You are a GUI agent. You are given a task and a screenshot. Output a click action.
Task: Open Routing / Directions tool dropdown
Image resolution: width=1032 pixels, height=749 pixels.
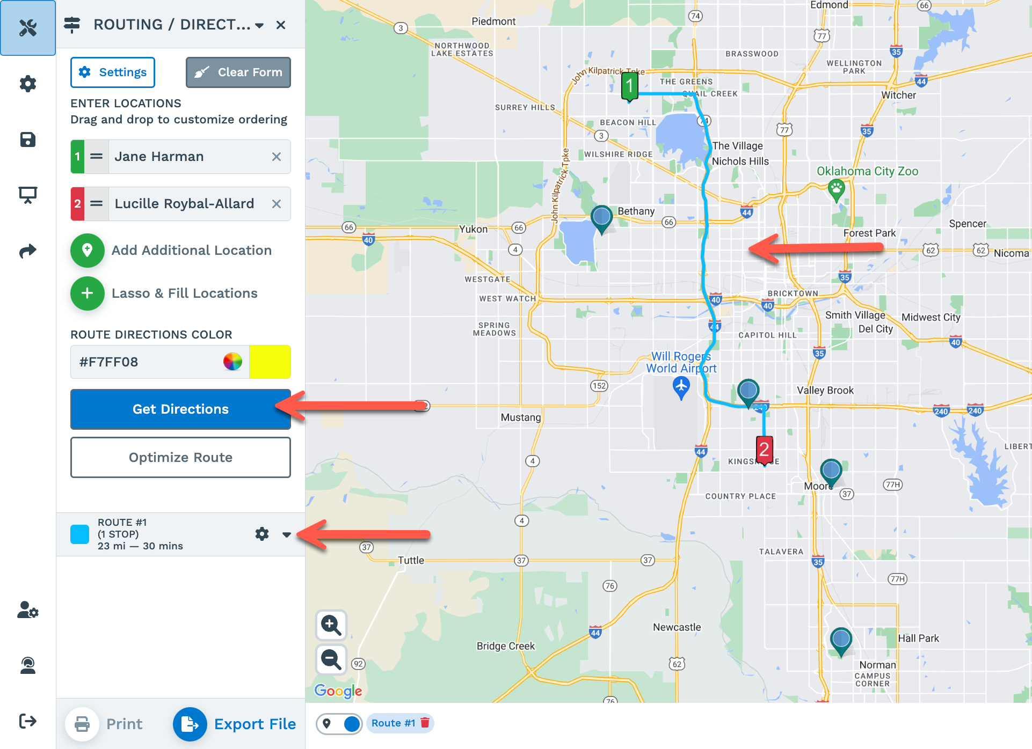[259, 25]
